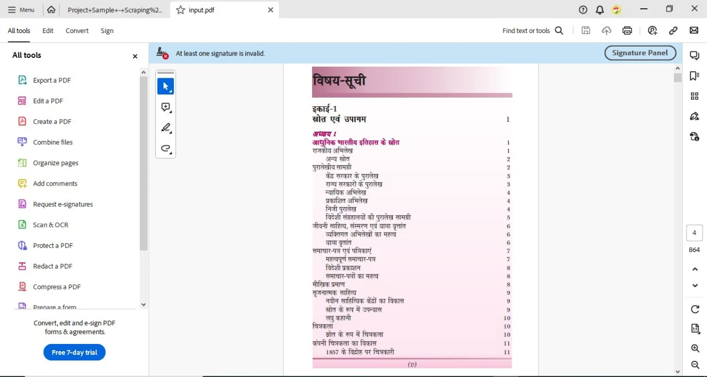Screen dimensions: 707x377
Task: Open the Convert menu
Action: tap(77, 31)
